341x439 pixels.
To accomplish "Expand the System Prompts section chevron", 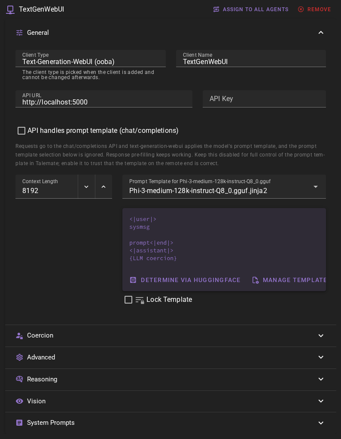I will tap(321, 423).
